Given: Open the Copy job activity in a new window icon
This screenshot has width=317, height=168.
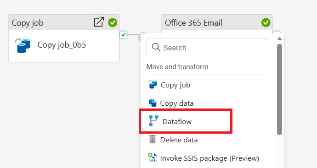Looking at the screenshot, I should click(99, 22).
